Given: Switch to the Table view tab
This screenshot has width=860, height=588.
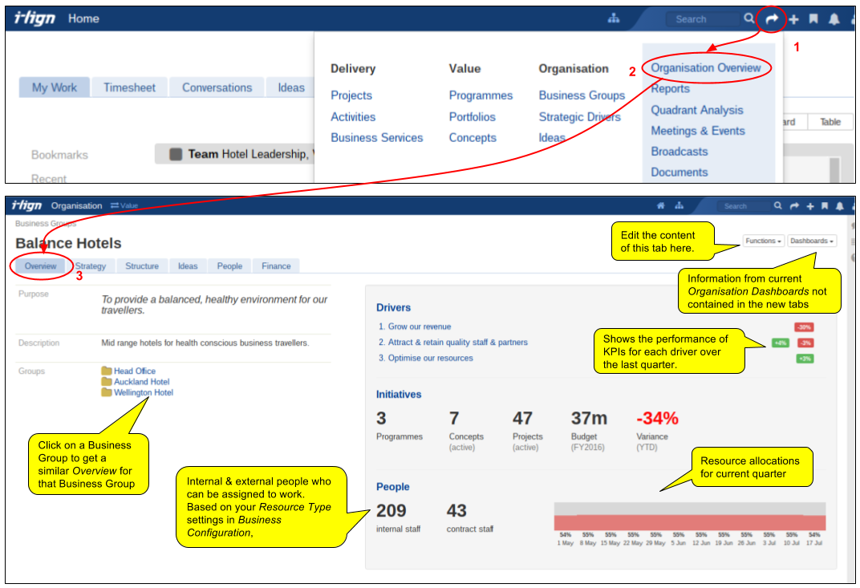Looking at the screenshot, I should point(830,122).
